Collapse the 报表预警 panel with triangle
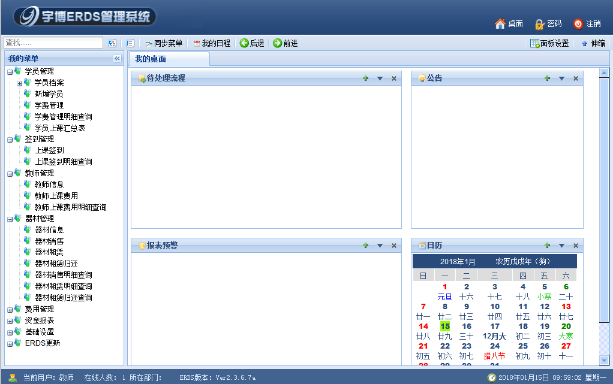Image resolution: width=613 pixels, height=384 pixels. tap(380, 246)
